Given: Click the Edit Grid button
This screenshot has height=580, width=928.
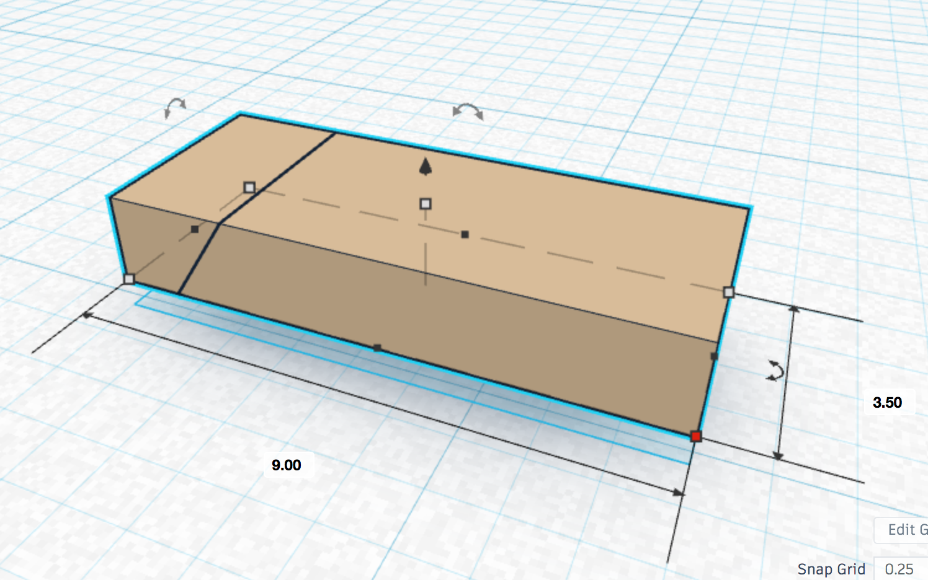Looking at the screenshot, I should pyautogui.click(x=904, y=530).
